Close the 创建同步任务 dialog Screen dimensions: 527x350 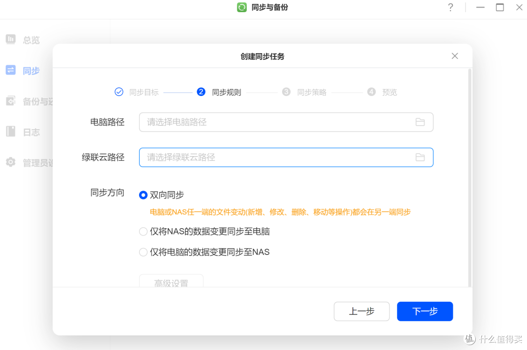pos(455,56)
